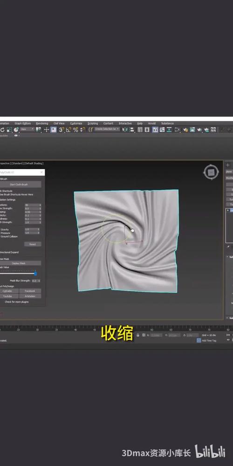Click the X coordinate field in status bar

(x=156, y=335)
